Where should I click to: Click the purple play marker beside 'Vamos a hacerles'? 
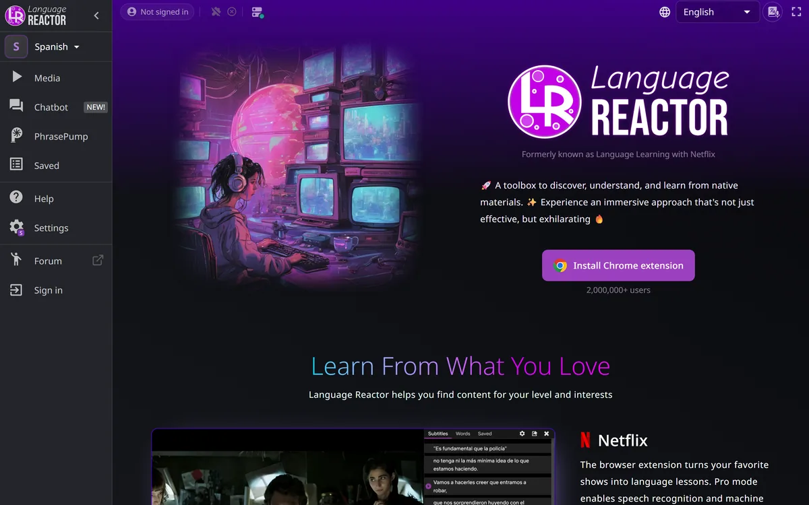tap(428, 485)
